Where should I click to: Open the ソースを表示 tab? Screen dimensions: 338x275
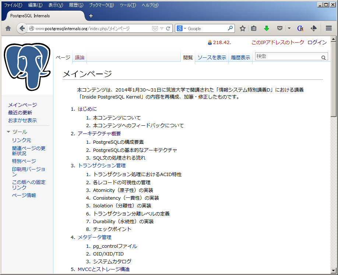(212, 57)
